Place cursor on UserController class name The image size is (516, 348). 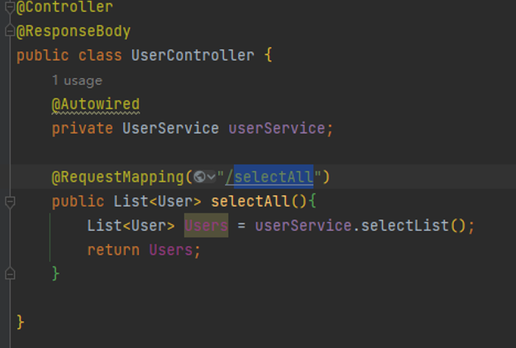point(192,55)
